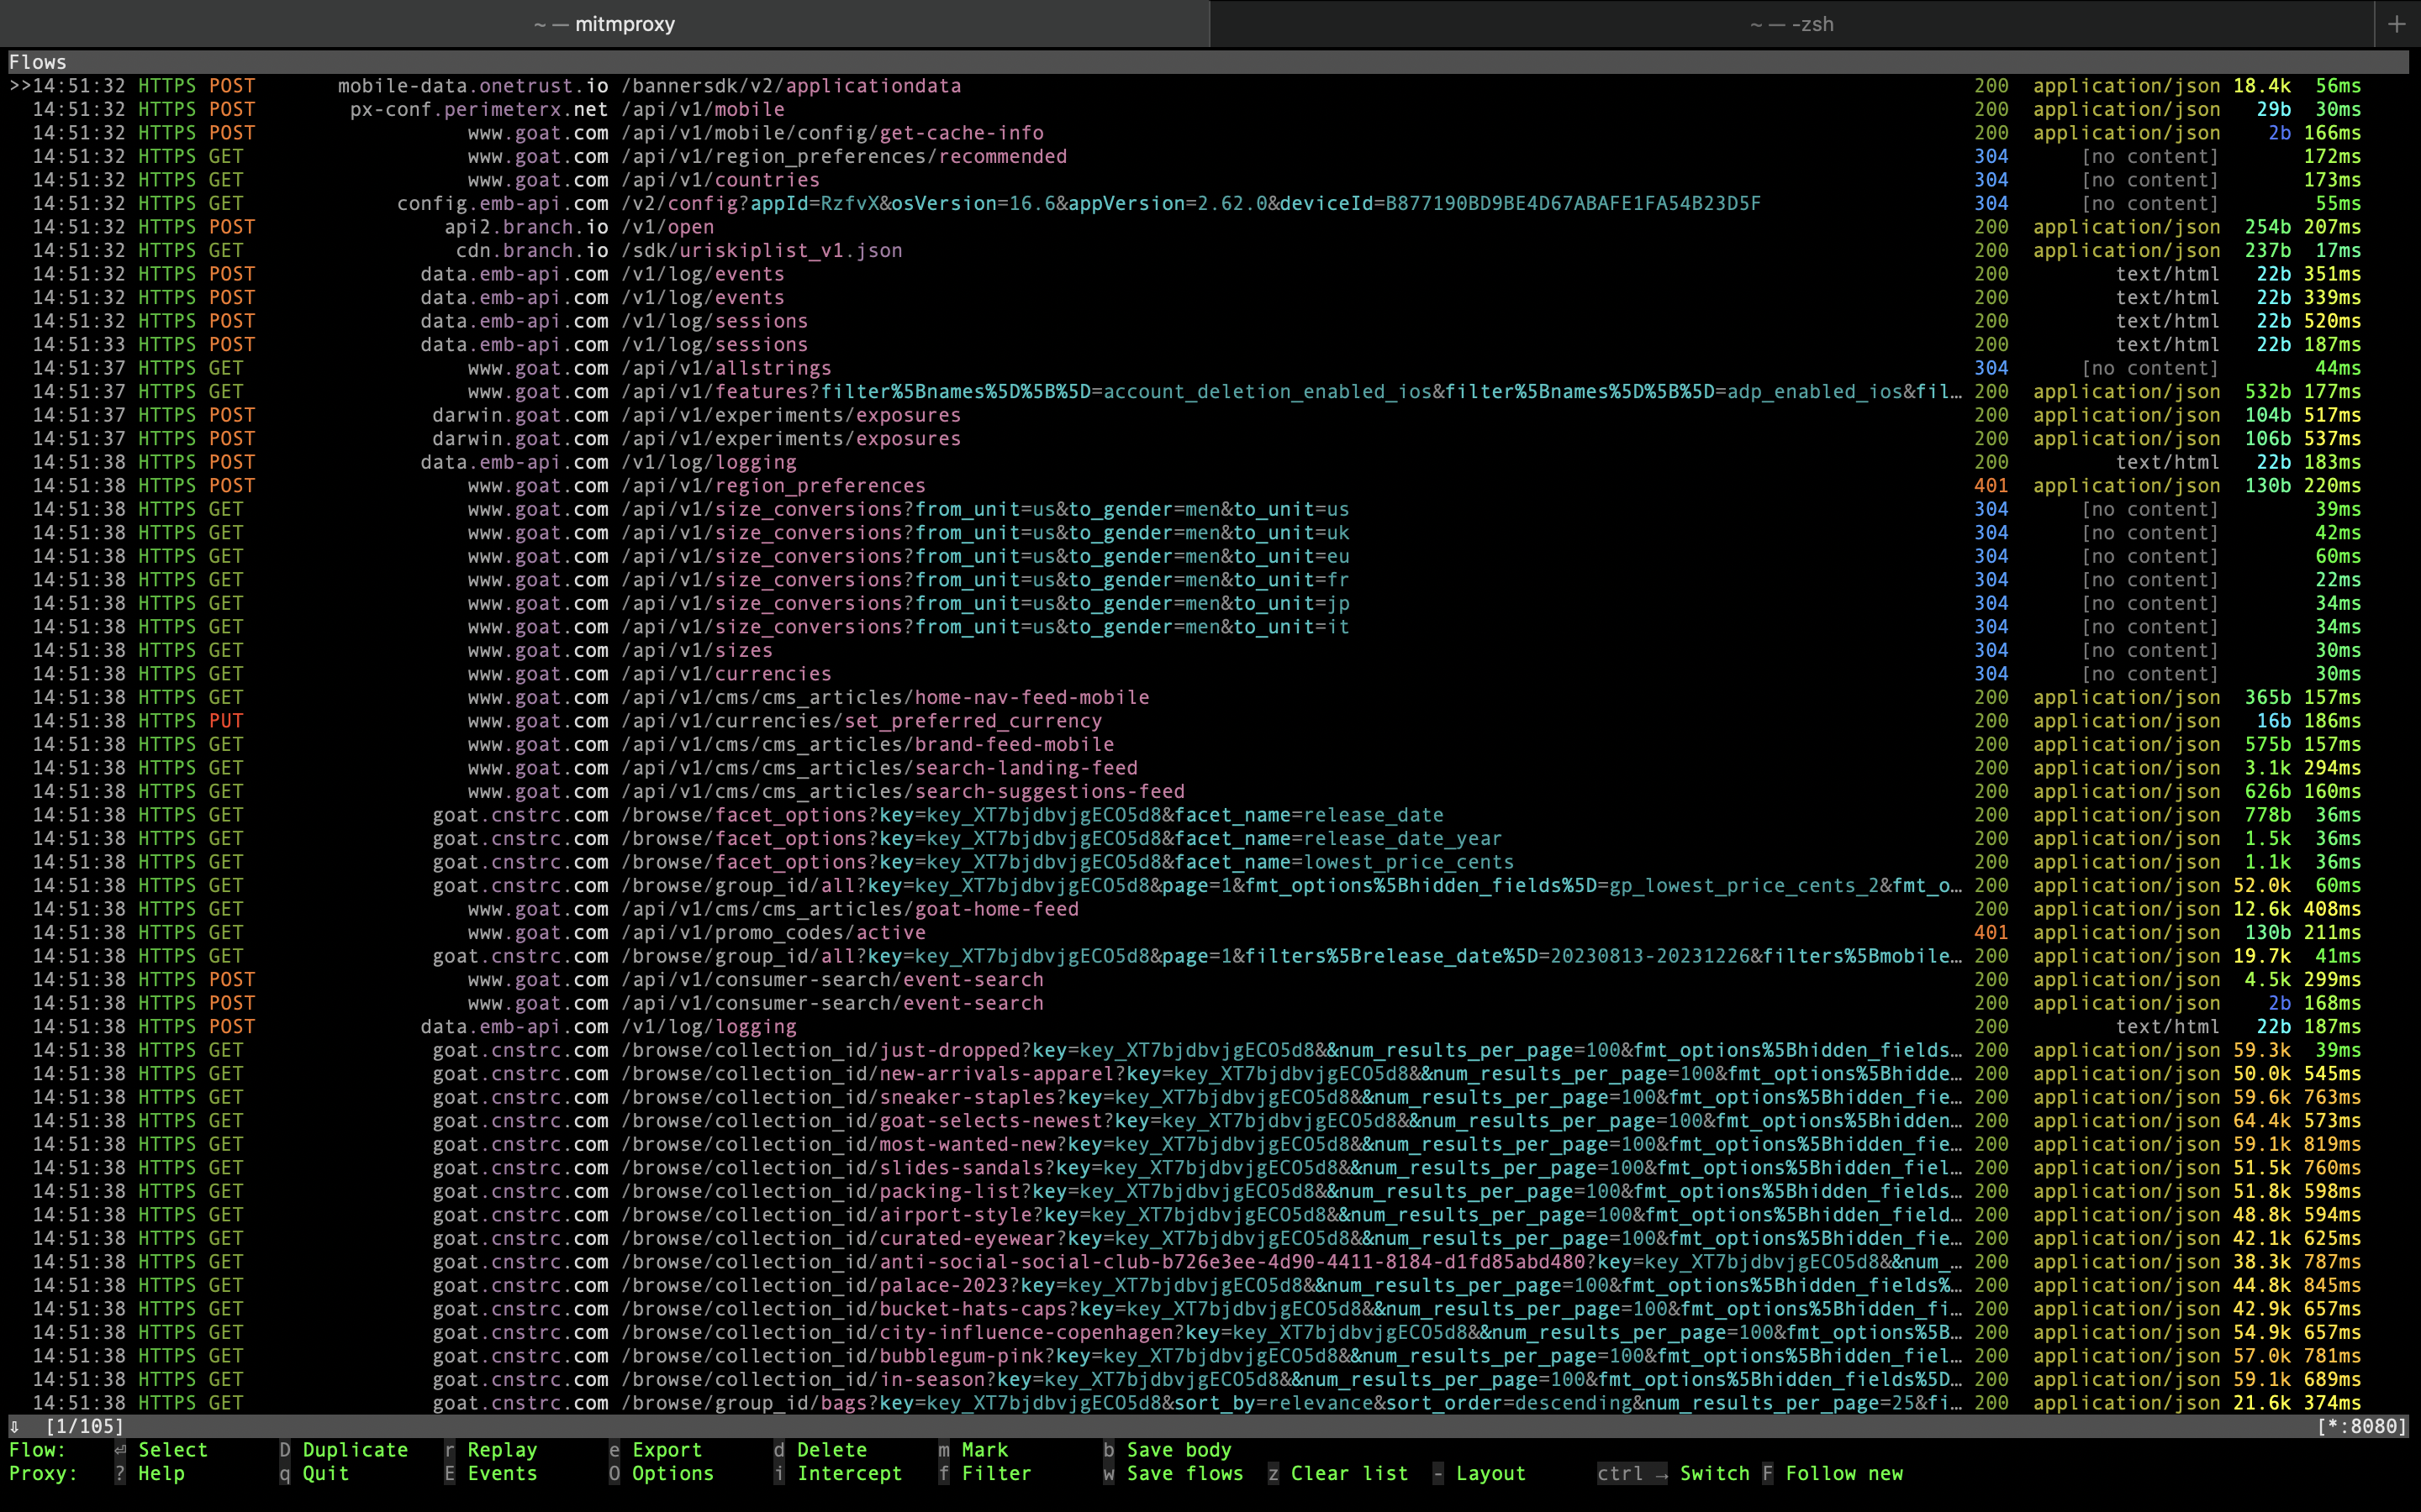Screen dimensions: 2421x1512
Task: Select the cdn.branch.io uriskiplist_v1.json flow
Action: point(1209,250)
